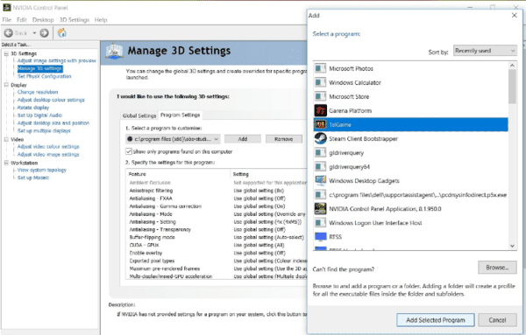Click the Back arrow icon
This screenshot has height=335, width=526.
point(9,32)
